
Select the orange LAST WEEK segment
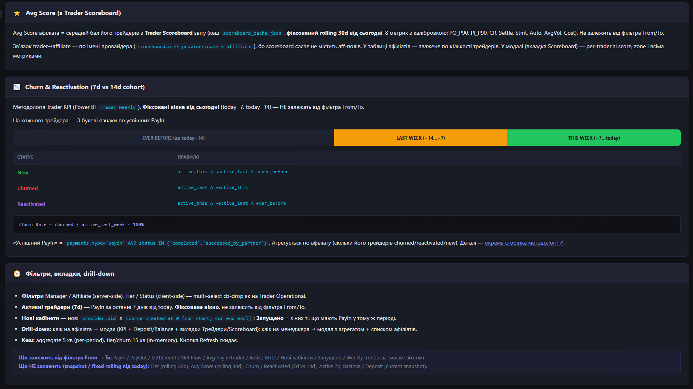click(x=420, y=138)
